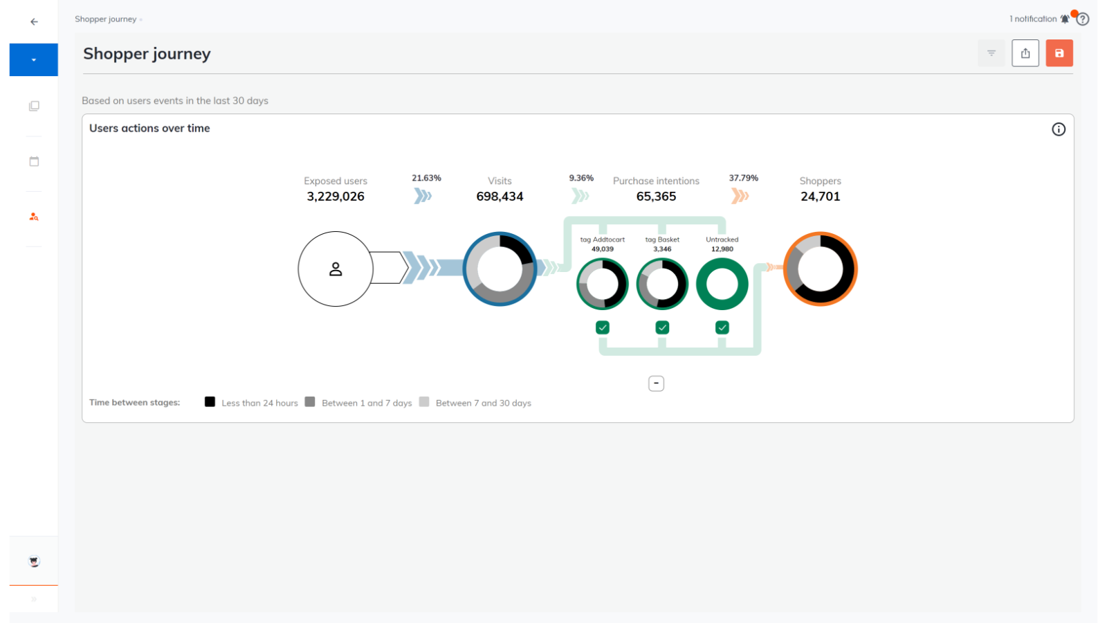Click the Shoppers orange donut chart
Viewport: 1107px width, 623px height.
[x=821, y=269]
